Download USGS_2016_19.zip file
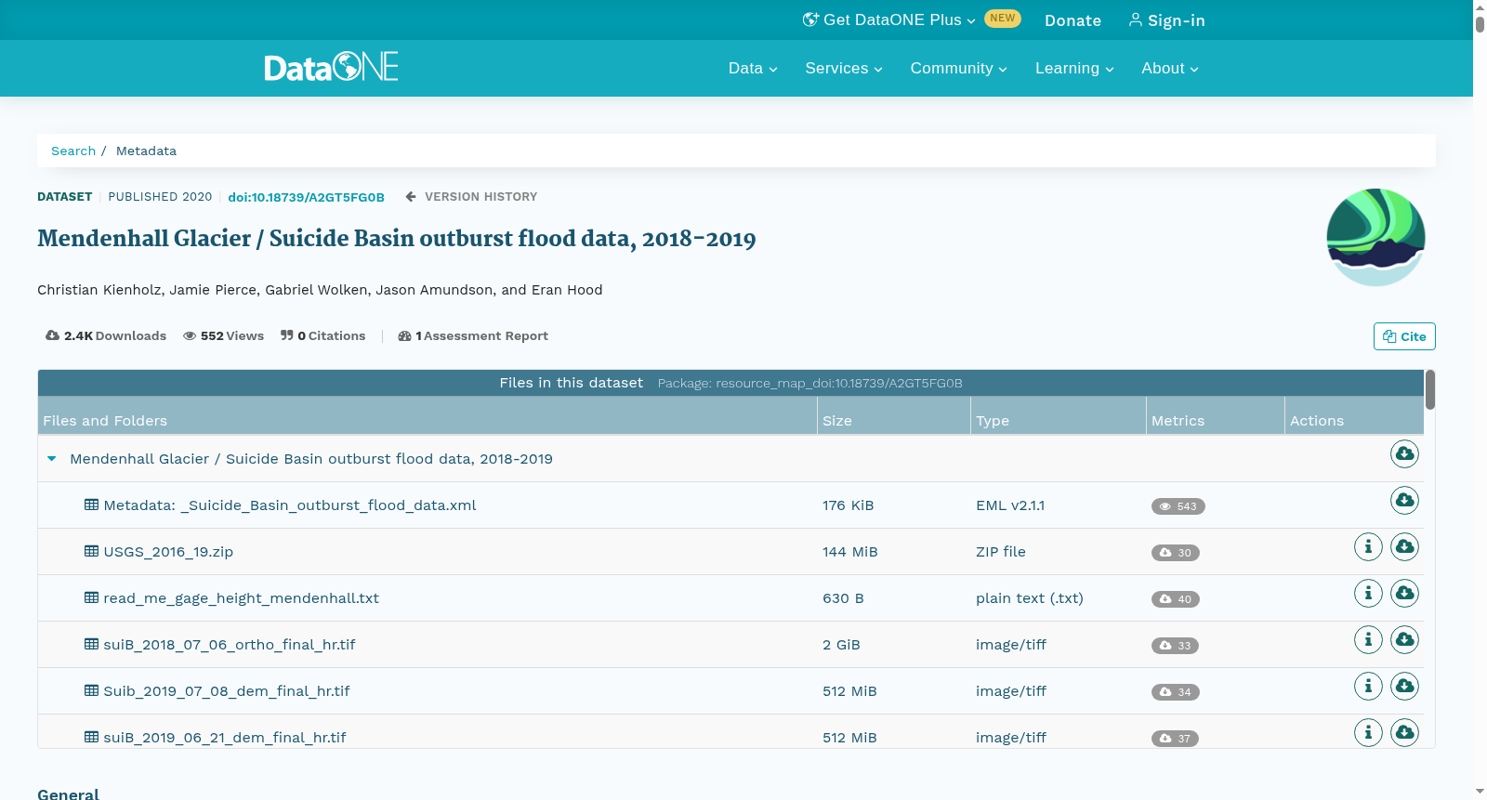 pyautogui.click(x=1404, y=547)
